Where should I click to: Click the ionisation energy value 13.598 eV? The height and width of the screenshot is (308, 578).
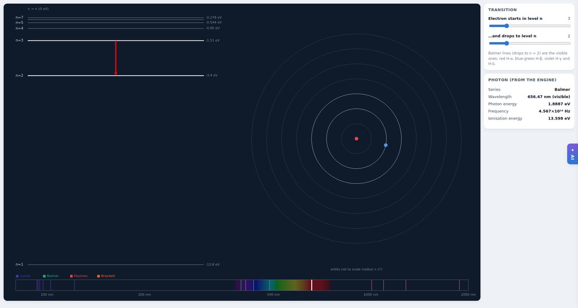click(x=559, y=118)
